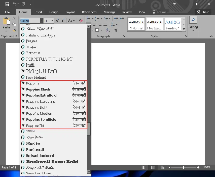Switch to the Layout tab
This screenshot has height=177, width=215.
[70, 12]
